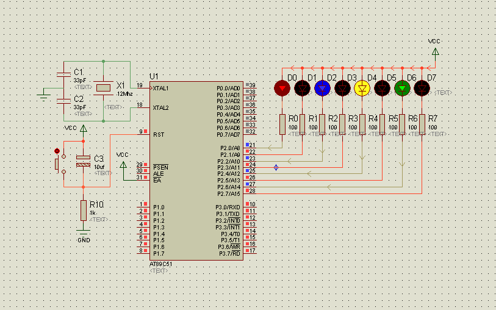Image resolution: width=496 pixels, height=310 pixels.
Task: Click the P1.7 pin label
Action: tap(159, 253)
